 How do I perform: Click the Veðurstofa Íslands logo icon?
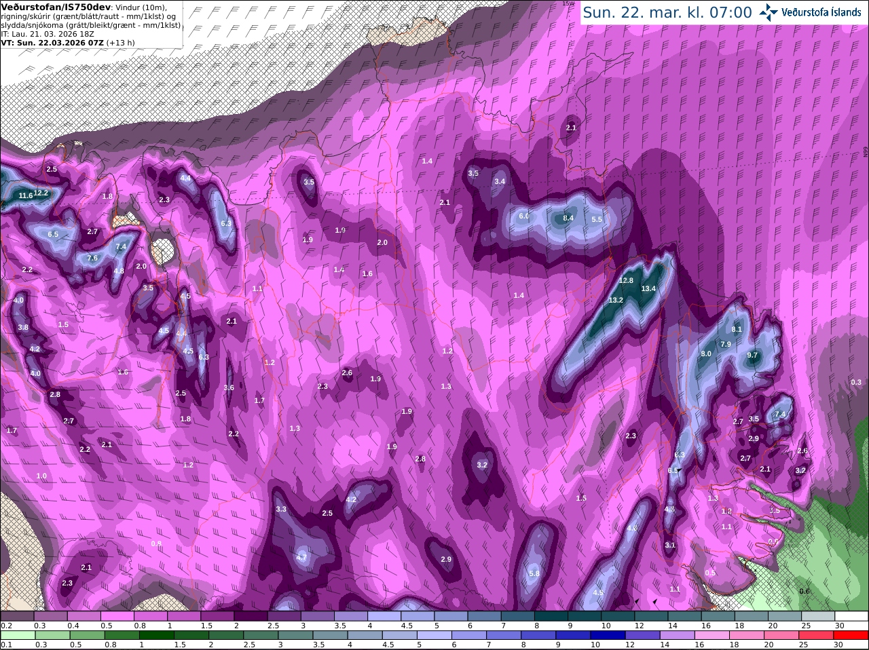coord(768,12)
